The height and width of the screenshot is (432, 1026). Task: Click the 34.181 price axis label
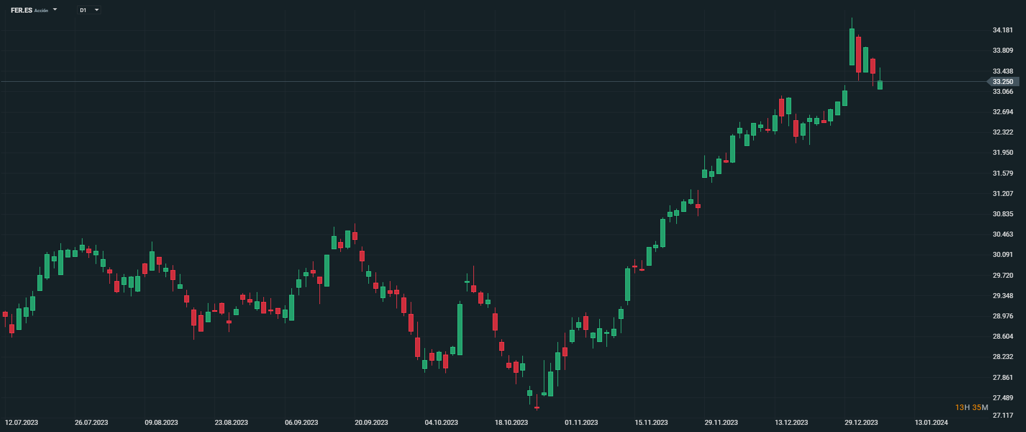1002,30
